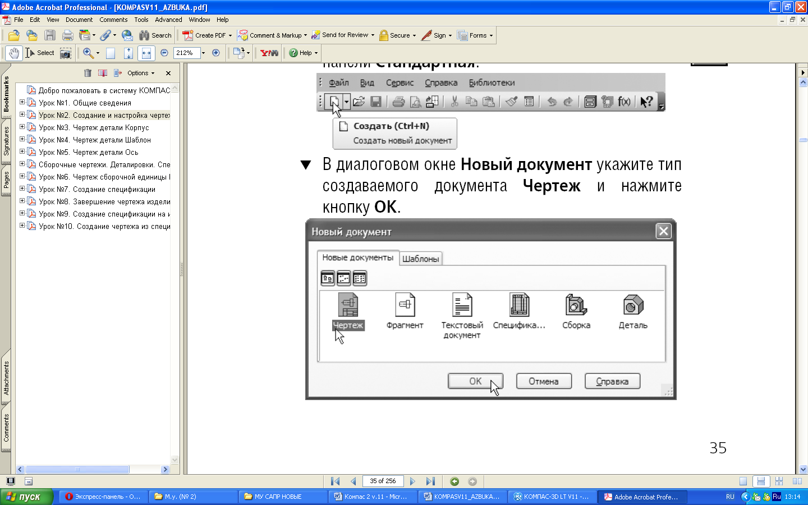Switch to the Pages side tab
808x505 pixels.
[x=6, y=180]
